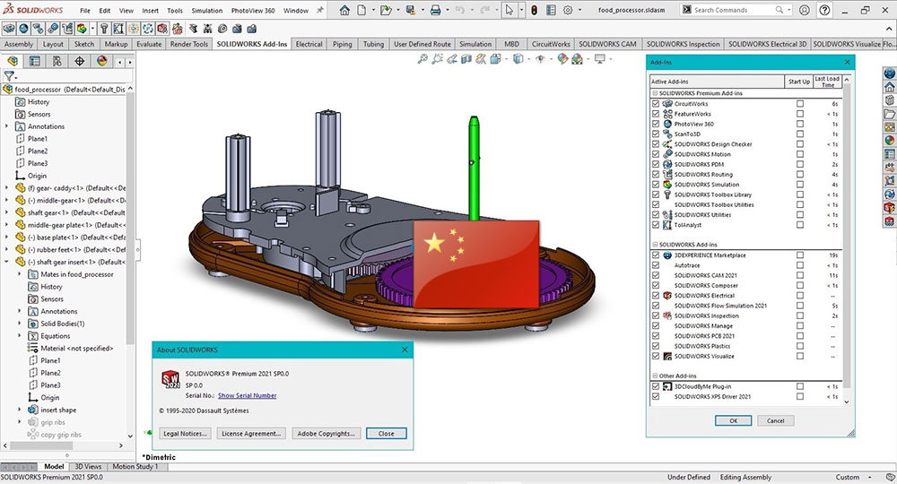Click the Print icon in top toolbar
The height and width of the screenshot is (484, 897).
pyautogui.click(x=435, y=11)
